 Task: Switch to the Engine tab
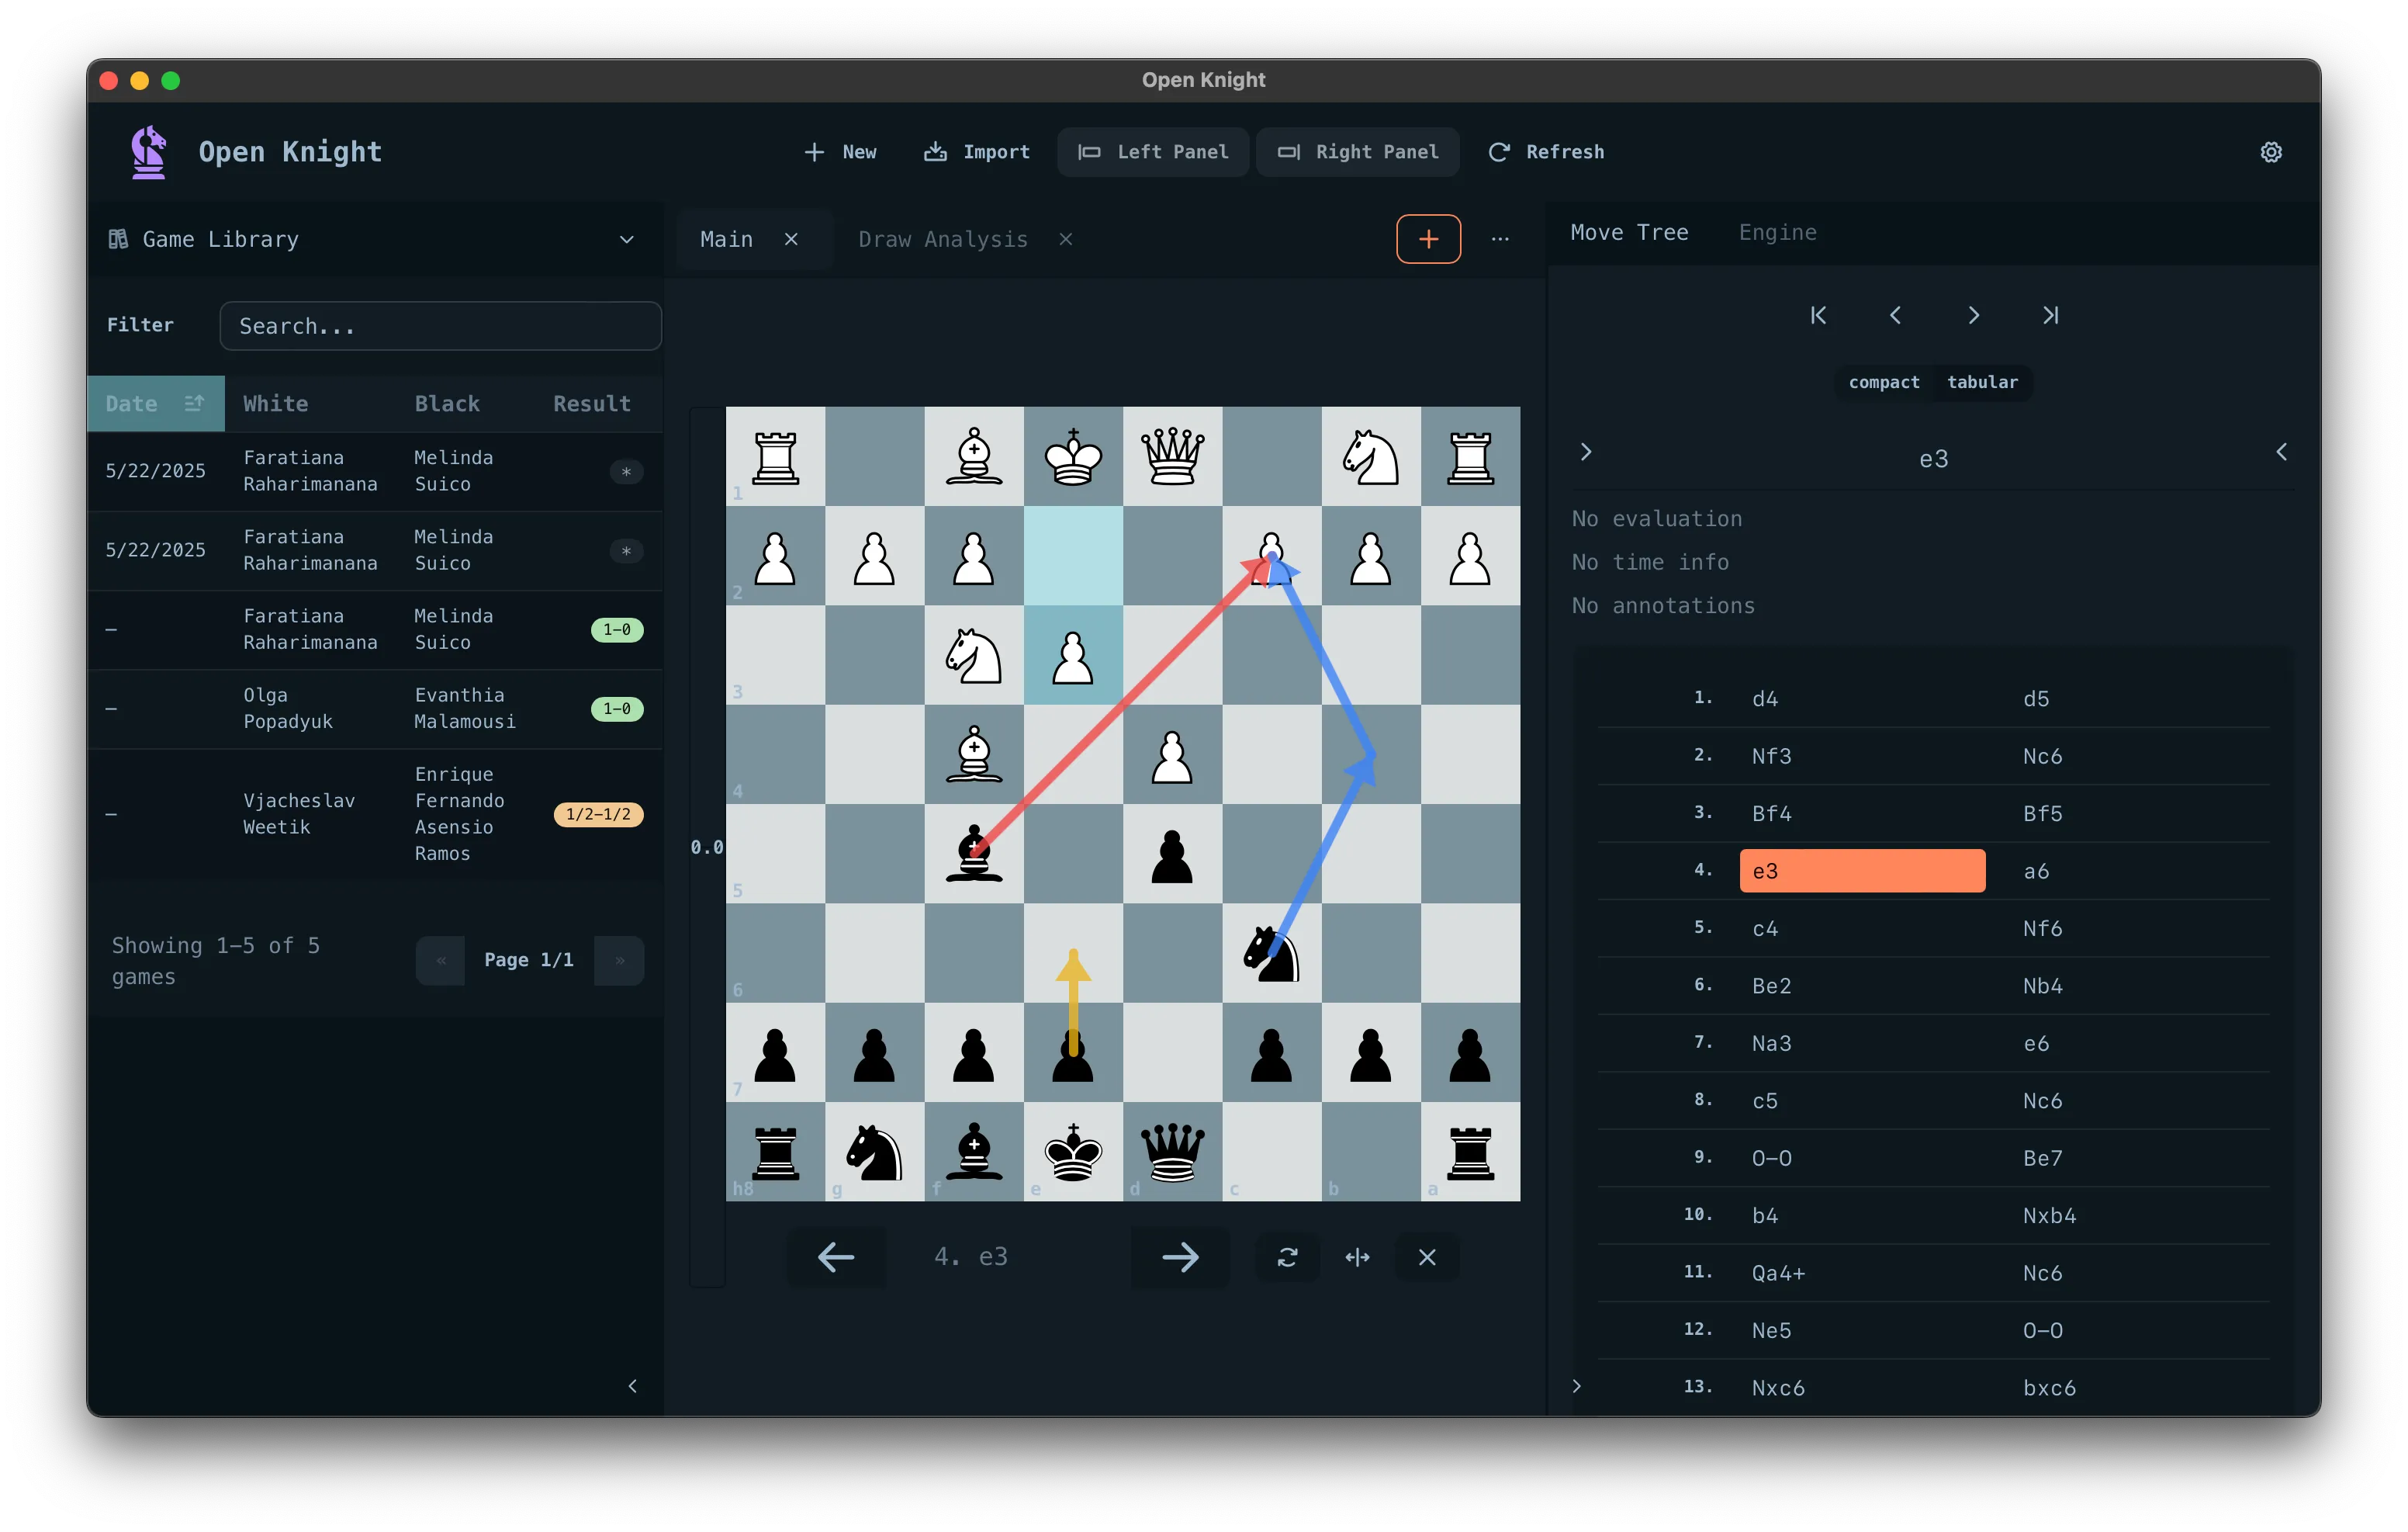pos(1777,232)
